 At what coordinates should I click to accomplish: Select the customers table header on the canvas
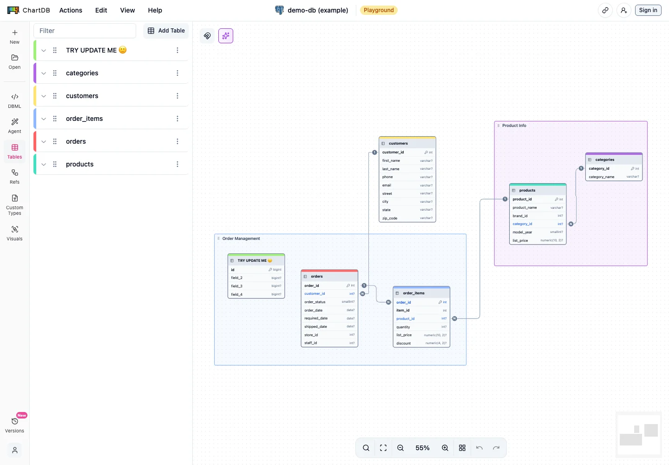(x=407, y=143)
